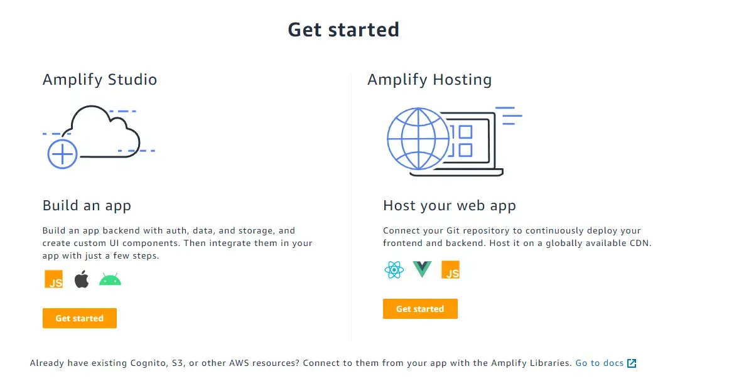Viewport: 739px width, 386px height.
Task: Click the Get started page title
Action: 343,29
